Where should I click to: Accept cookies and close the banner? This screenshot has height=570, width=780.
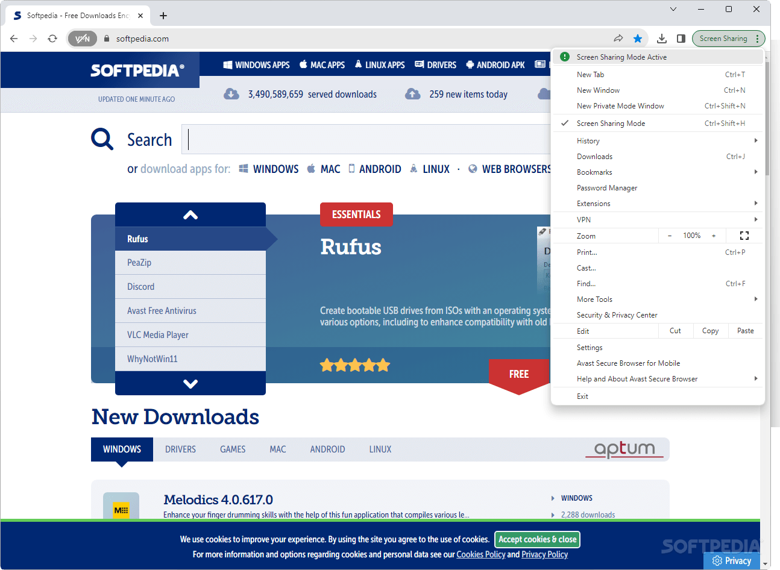[536, 539]
